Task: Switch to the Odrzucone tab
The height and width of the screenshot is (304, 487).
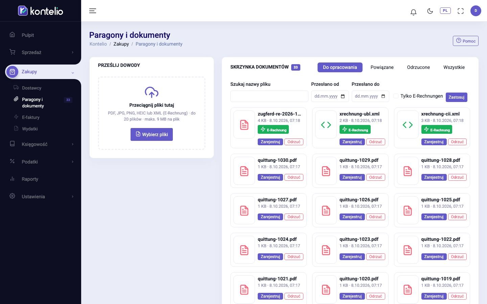Action: click(x=418, y=67)
